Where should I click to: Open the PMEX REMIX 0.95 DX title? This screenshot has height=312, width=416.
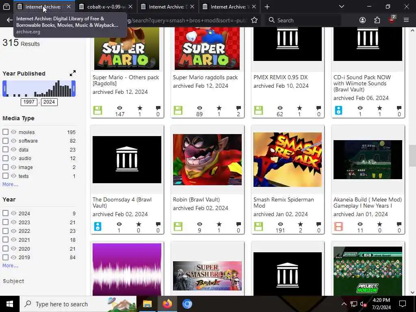point(280,77)
